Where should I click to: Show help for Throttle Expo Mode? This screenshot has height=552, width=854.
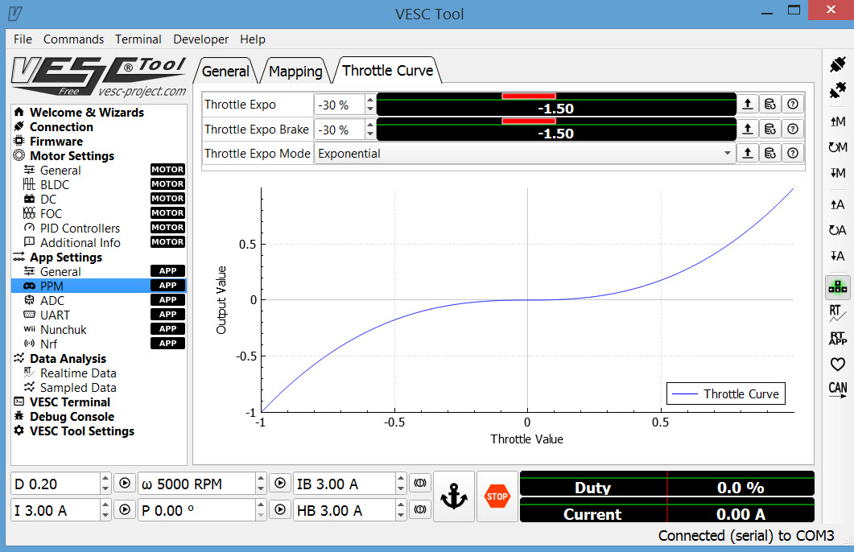pyautogui.click(x=793, y=154)
